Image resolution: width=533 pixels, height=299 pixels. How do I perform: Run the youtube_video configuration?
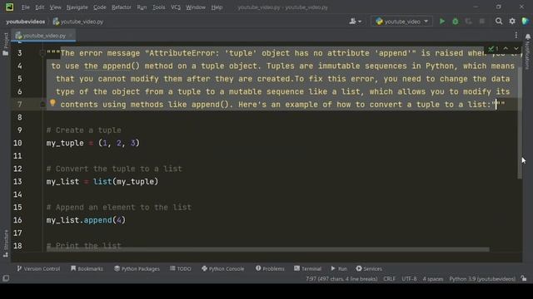click(x=442, y=22)
